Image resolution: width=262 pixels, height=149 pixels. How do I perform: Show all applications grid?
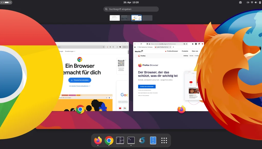tap(164, 140)
